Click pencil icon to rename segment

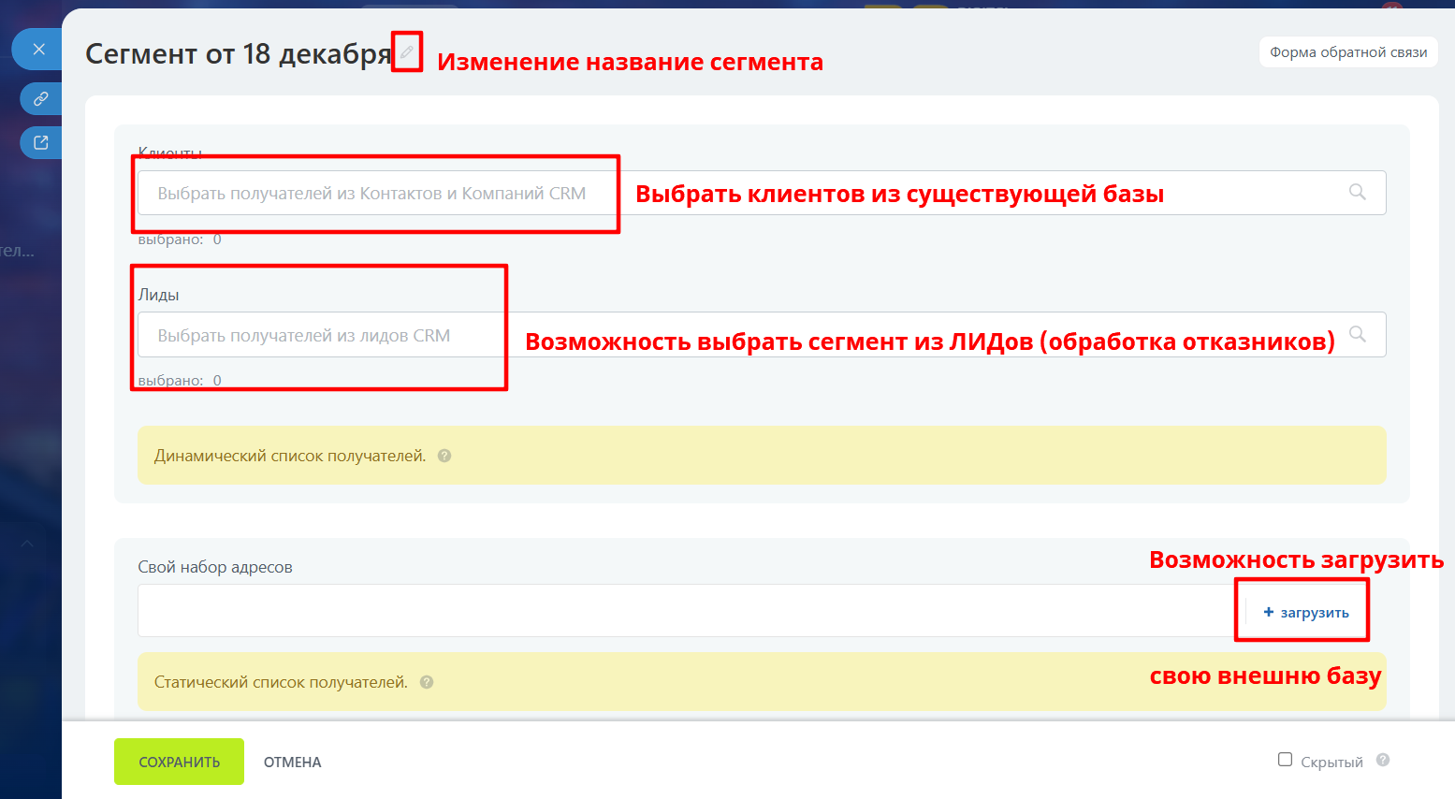407,52
